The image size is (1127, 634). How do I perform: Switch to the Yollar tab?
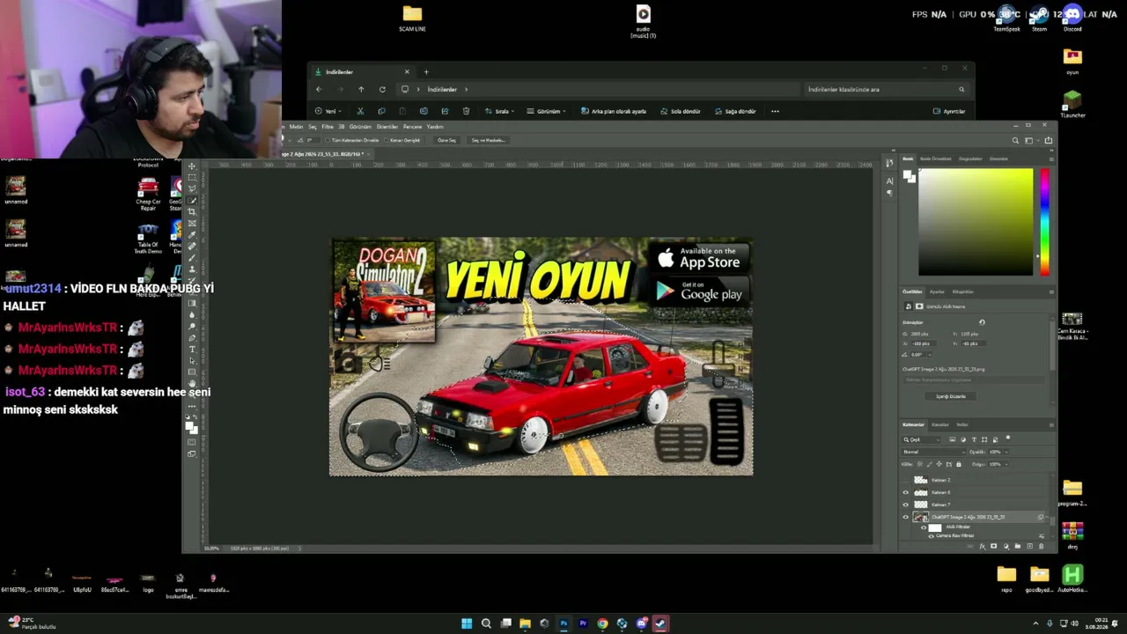(964, 424)
